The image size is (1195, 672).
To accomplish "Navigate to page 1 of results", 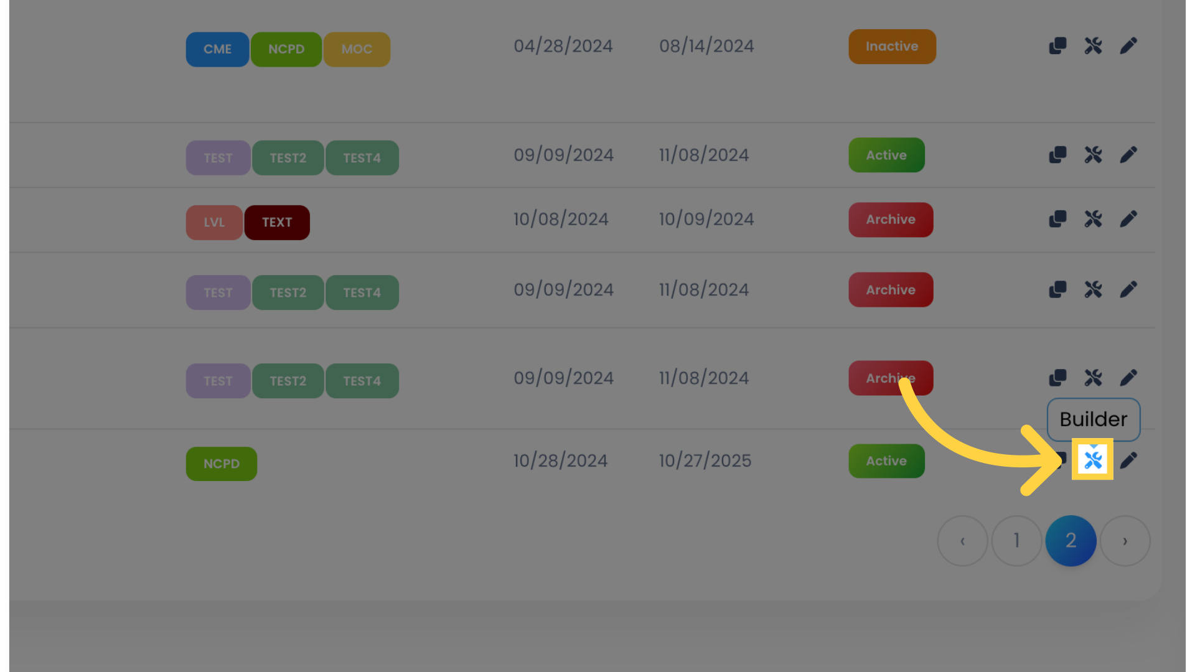I will [1016, 540].
